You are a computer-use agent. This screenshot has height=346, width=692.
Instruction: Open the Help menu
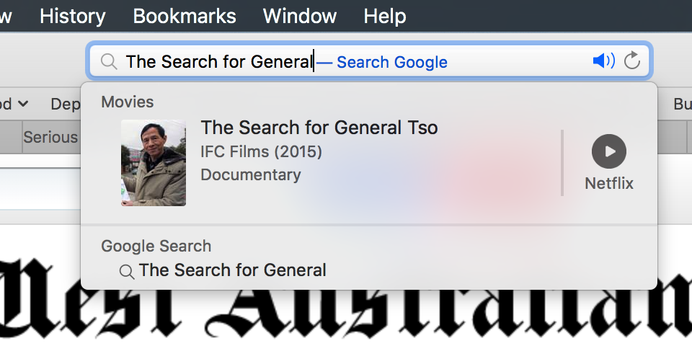385,17
